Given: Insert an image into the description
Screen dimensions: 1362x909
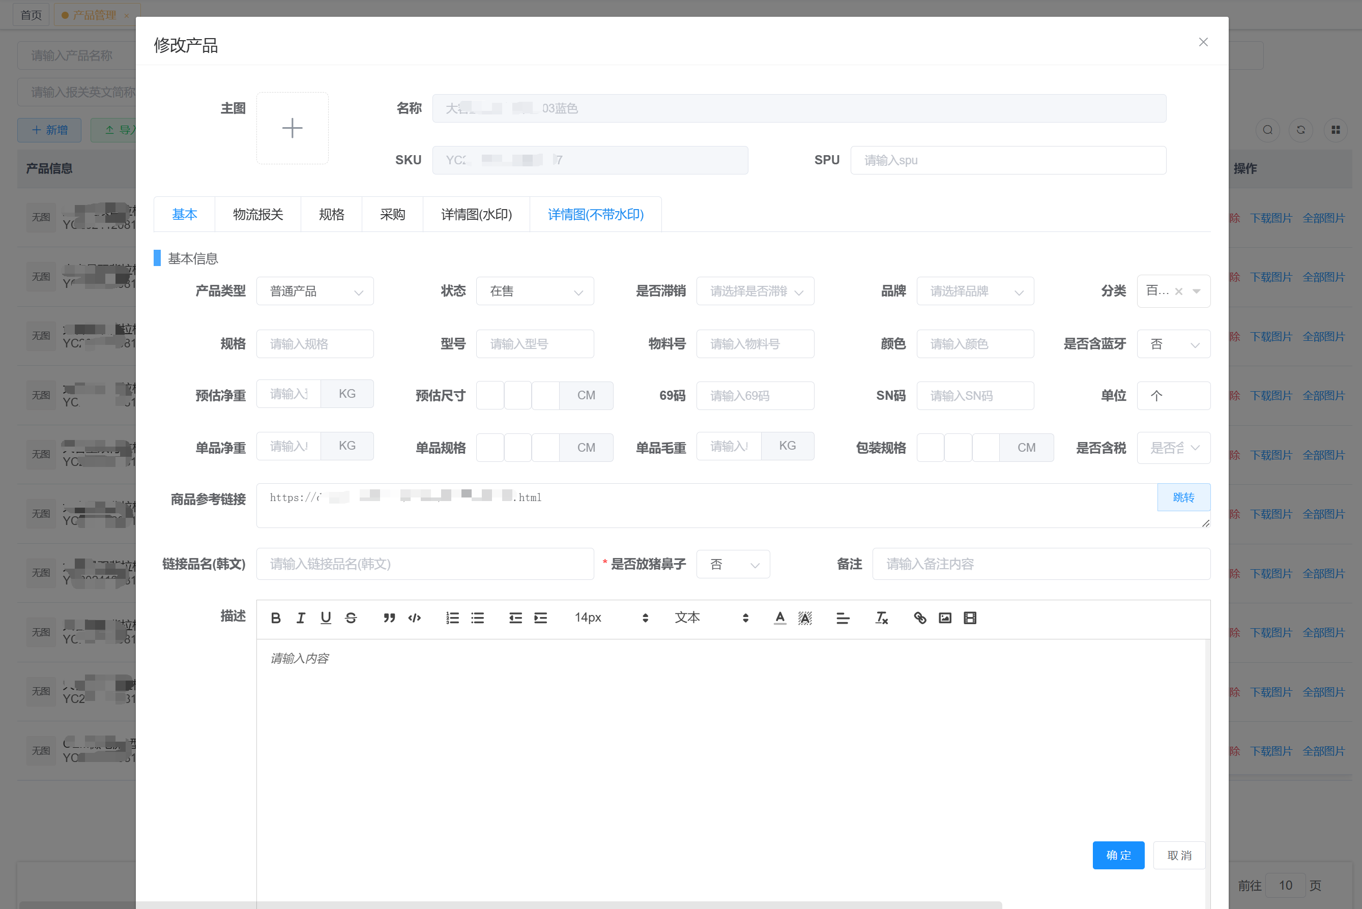Looking at the screenshot, I should tap(944, 618).
